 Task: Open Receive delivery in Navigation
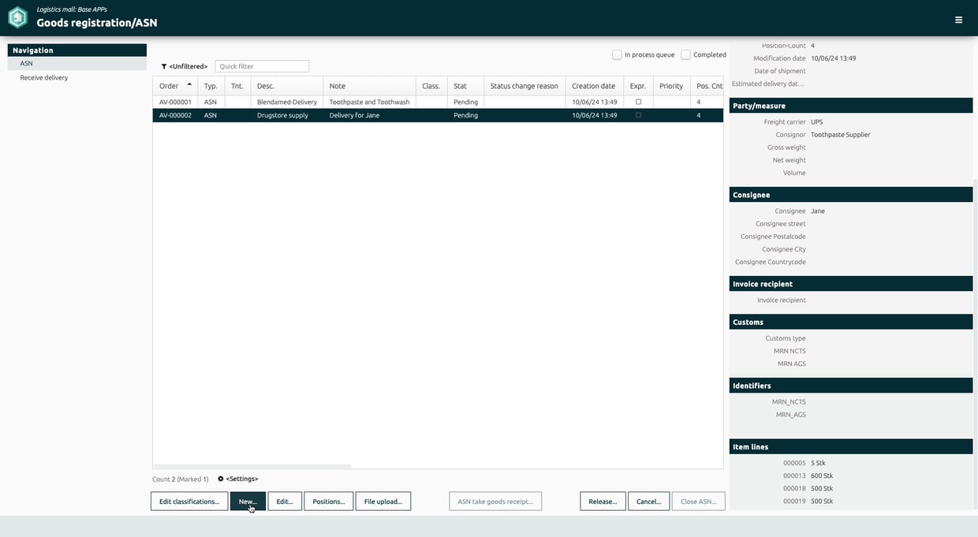(44, 77)
